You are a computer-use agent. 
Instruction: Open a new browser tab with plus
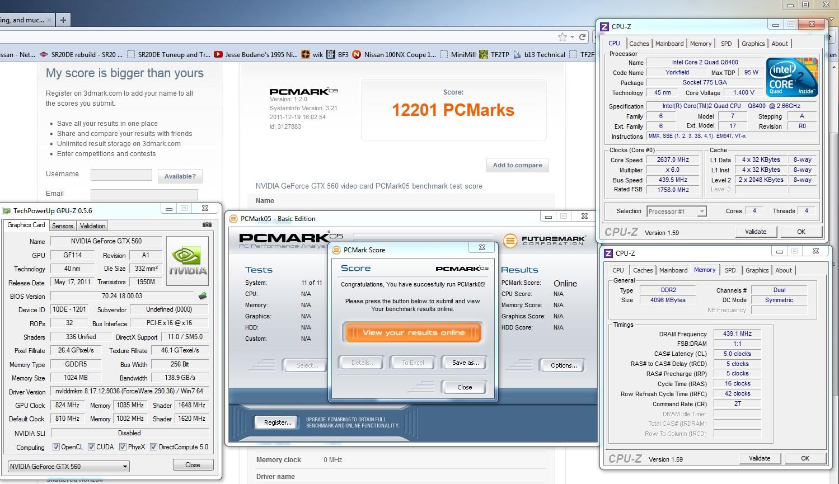[63, 20]
